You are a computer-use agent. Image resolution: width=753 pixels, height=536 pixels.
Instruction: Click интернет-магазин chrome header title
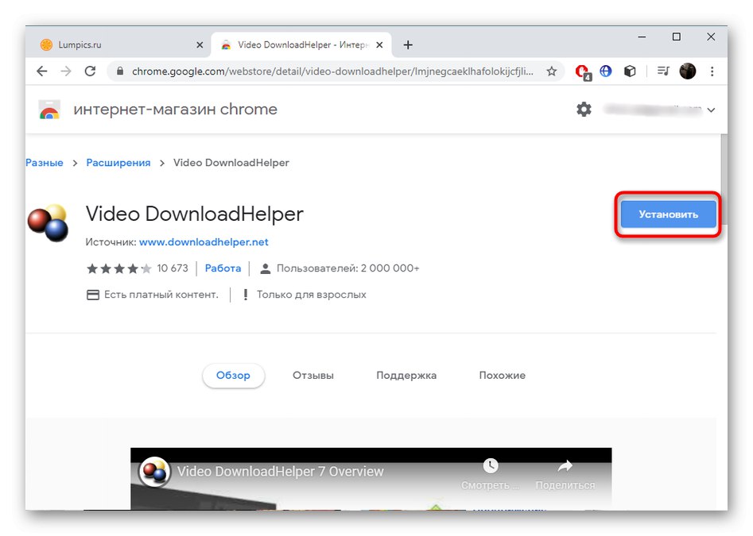pyautogui.click(x=175, y=110)
